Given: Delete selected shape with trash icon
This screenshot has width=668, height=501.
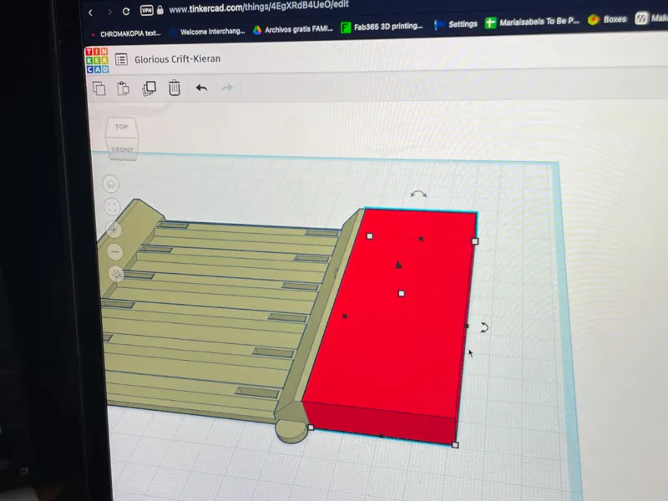Looking at the screenshot, I should tap(175, 88).
